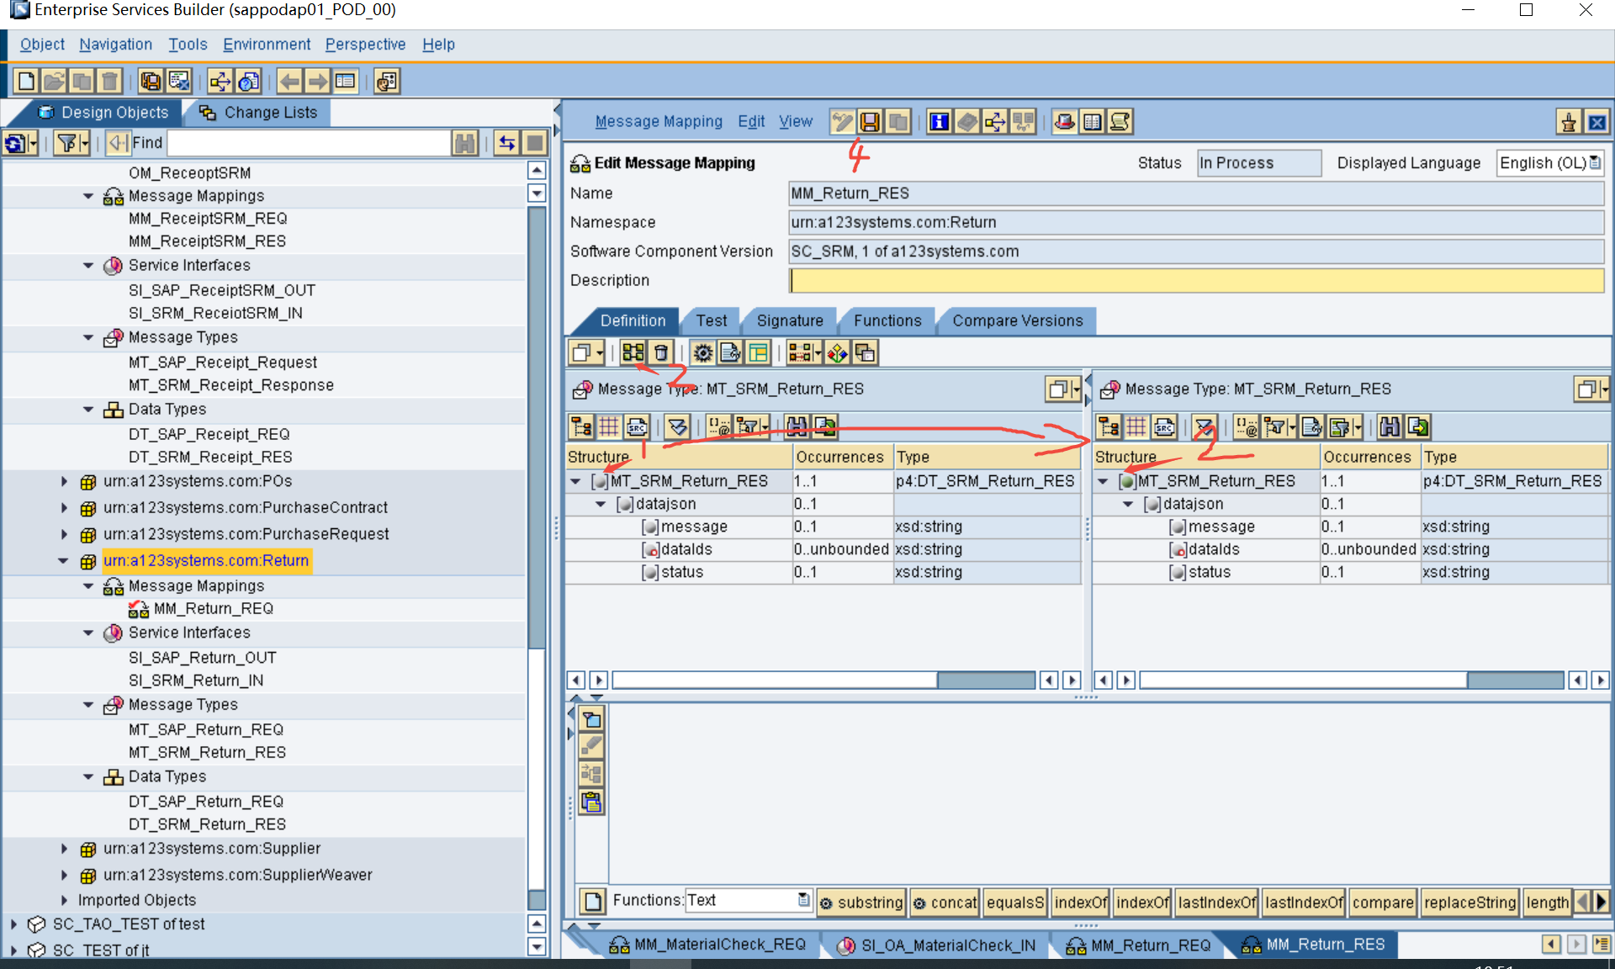Image resolution: width=1615 pixels, height=969 pixels.
Task: Open the Message Mapping editor menu
Action: (659, 122)
